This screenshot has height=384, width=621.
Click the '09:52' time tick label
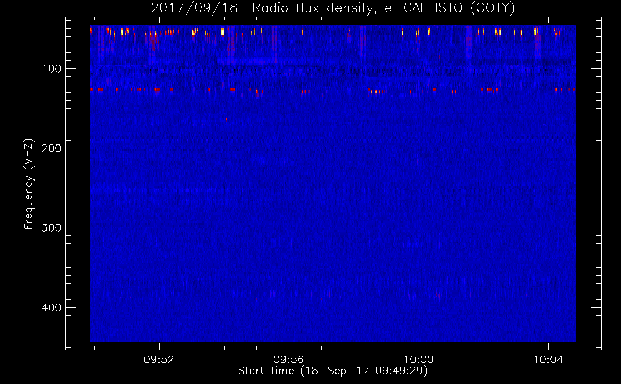159,360
